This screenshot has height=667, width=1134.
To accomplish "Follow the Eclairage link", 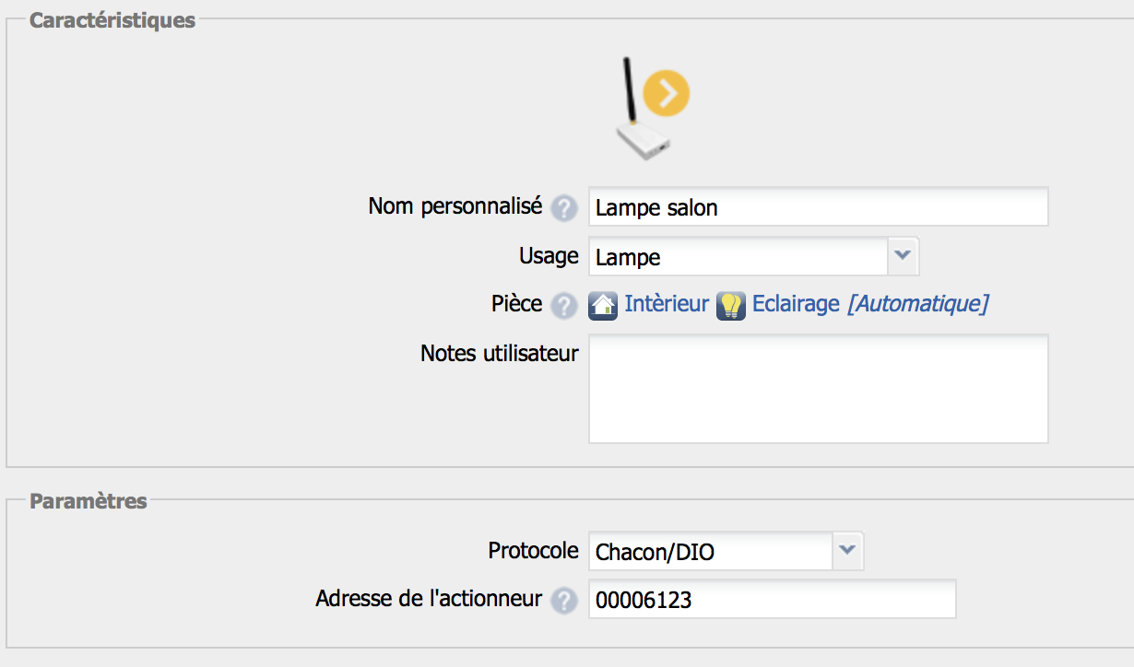I will point(796,304).
